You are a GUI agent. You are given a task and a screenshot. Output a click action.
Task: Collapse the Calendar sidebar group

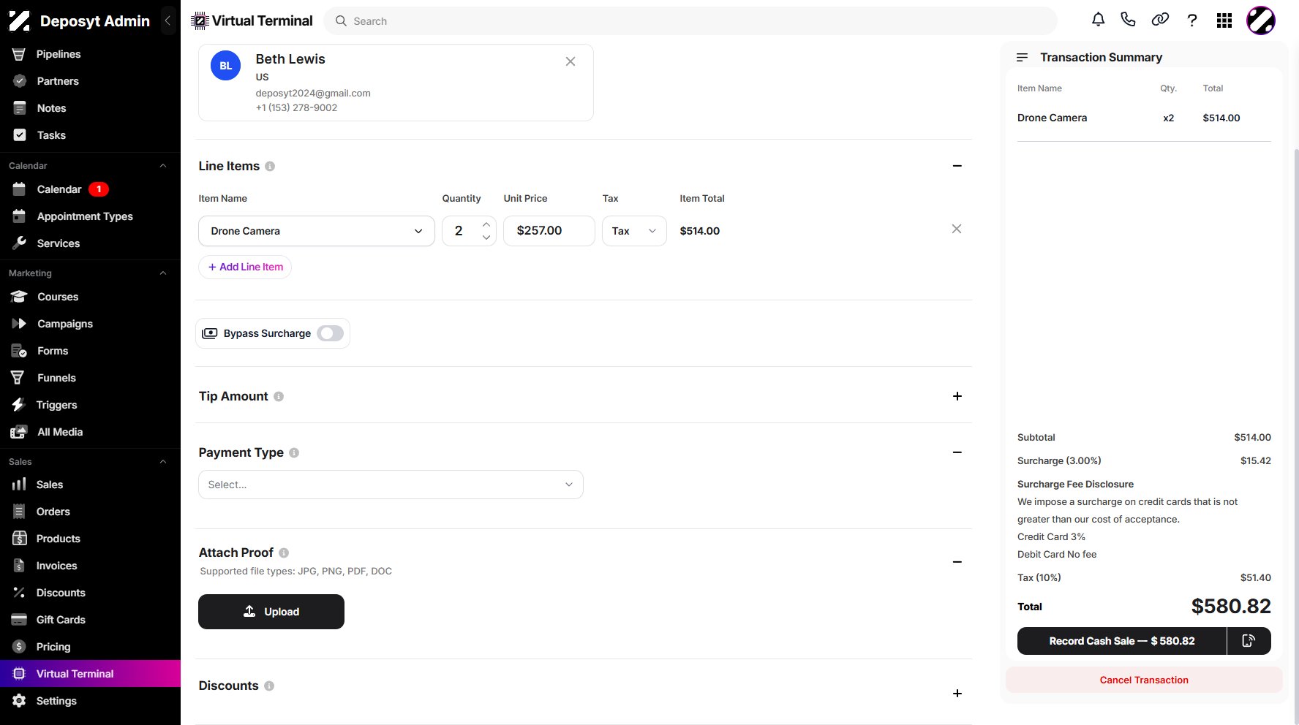pyautogui.click(x=163, y=166)
